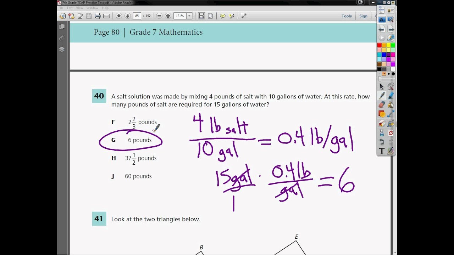Click the undo arrow in palette
The width and height of the screenshot is (454, 255).
click(x=382, y=142)
